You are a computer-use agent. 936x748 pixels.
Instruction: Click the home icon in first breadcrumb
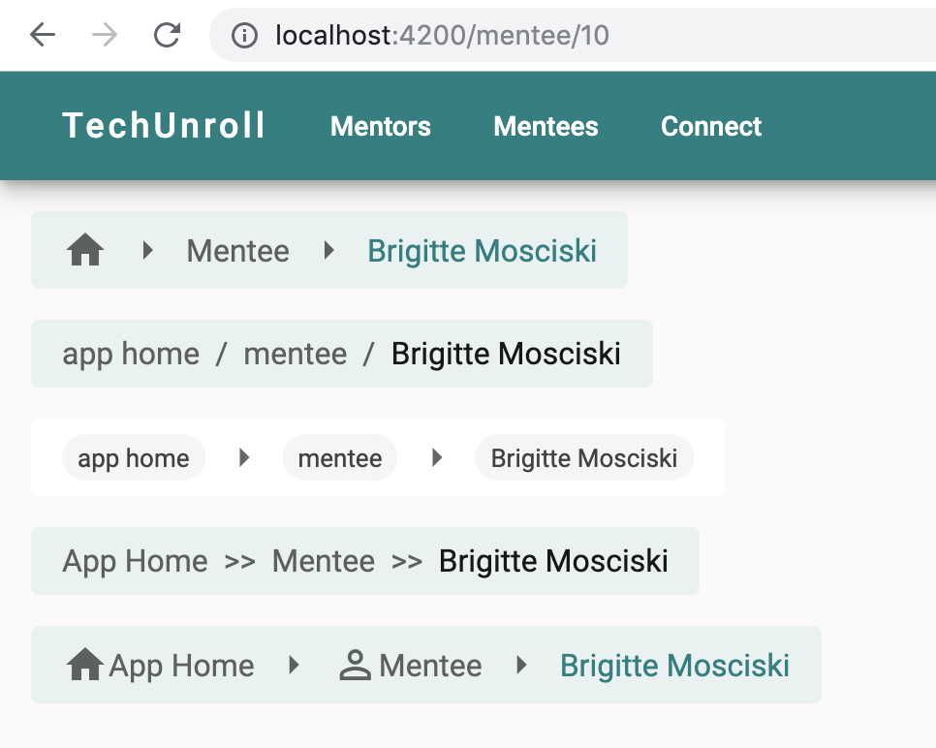coord(85,251)
